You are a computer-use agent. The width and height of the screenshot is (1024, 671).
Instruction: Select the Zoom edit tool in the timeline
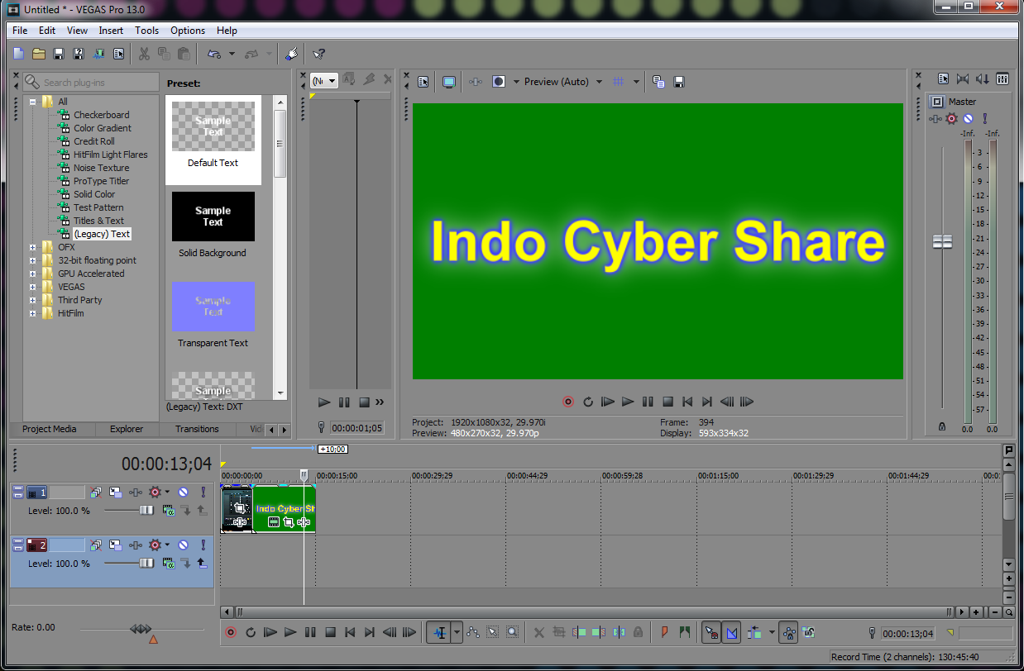click(x=513, y=633)
